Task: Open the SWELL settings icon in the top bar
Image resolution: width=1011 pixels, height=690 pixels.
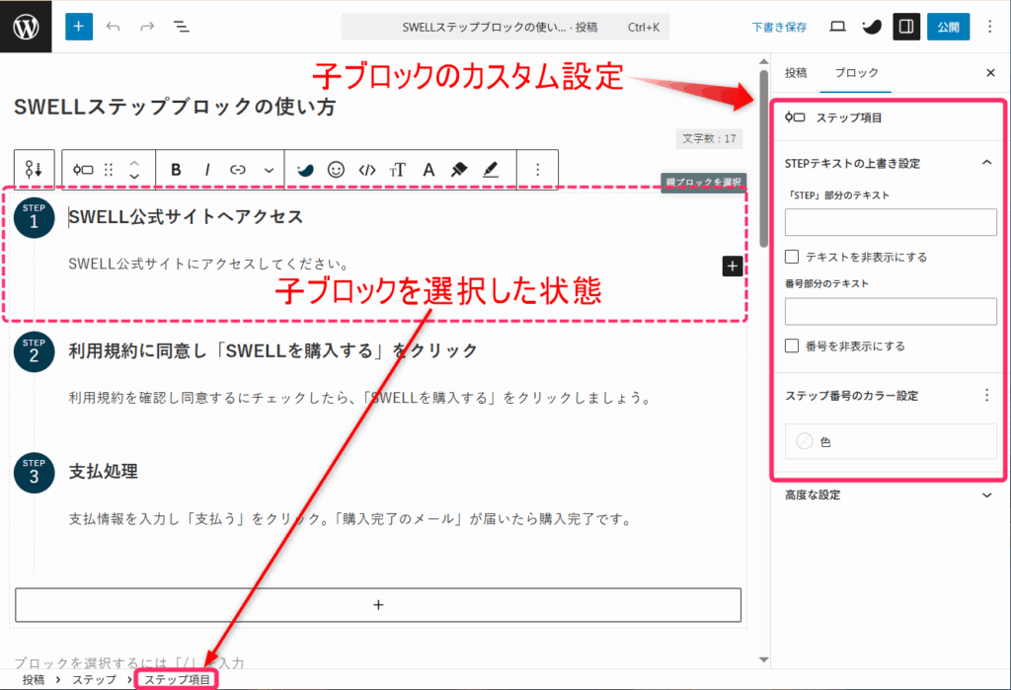Action: (x=871, y=27)
